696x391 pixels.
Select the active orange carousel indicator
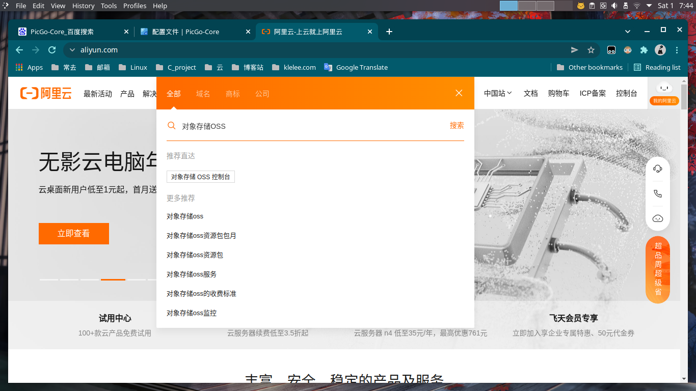[113, 280]
